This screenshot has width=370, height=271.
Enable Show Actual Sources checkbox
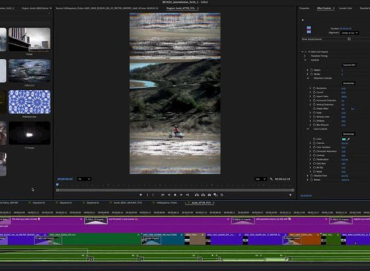pyautogui.click(x=349, y=39)
